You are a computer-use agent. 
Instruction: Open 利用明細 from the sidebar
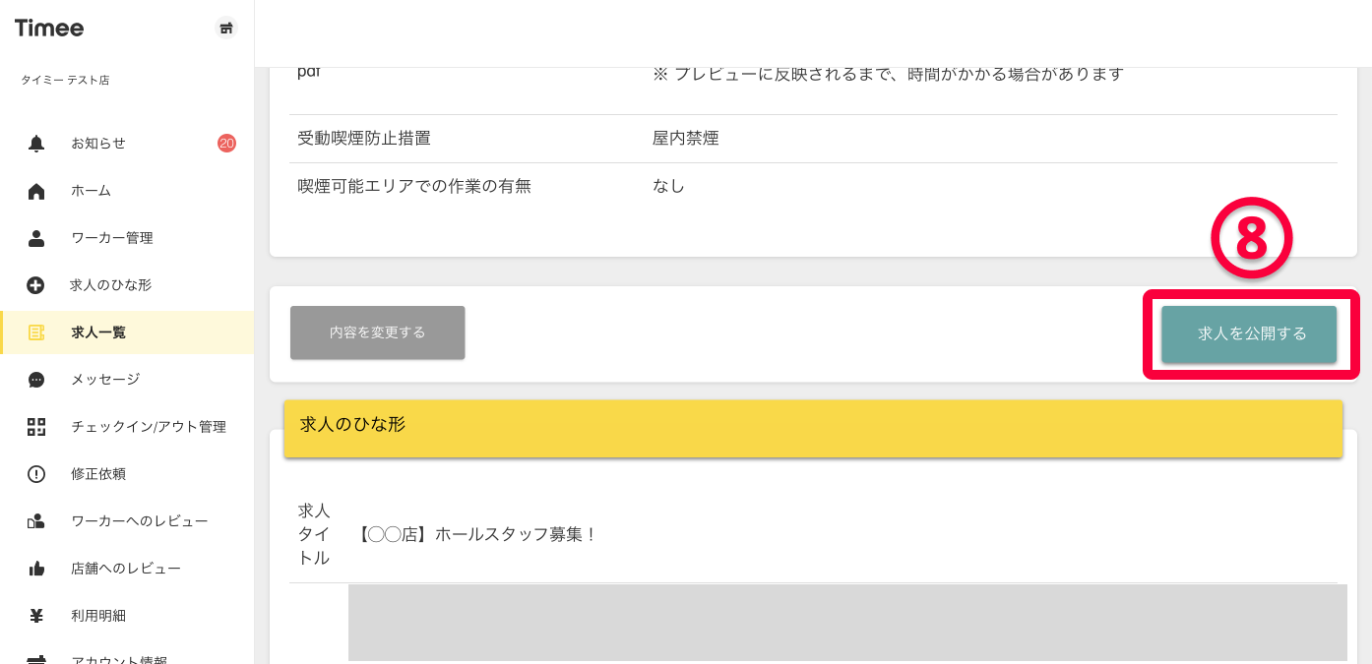click(x=98, y=616)
